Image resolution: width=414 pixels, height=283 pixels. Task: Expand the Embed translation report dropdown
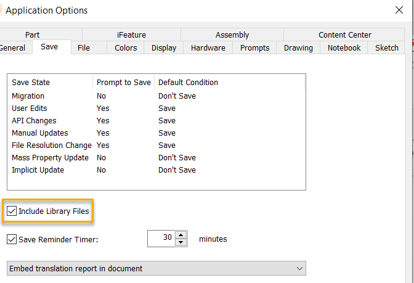tap(299, 268)
